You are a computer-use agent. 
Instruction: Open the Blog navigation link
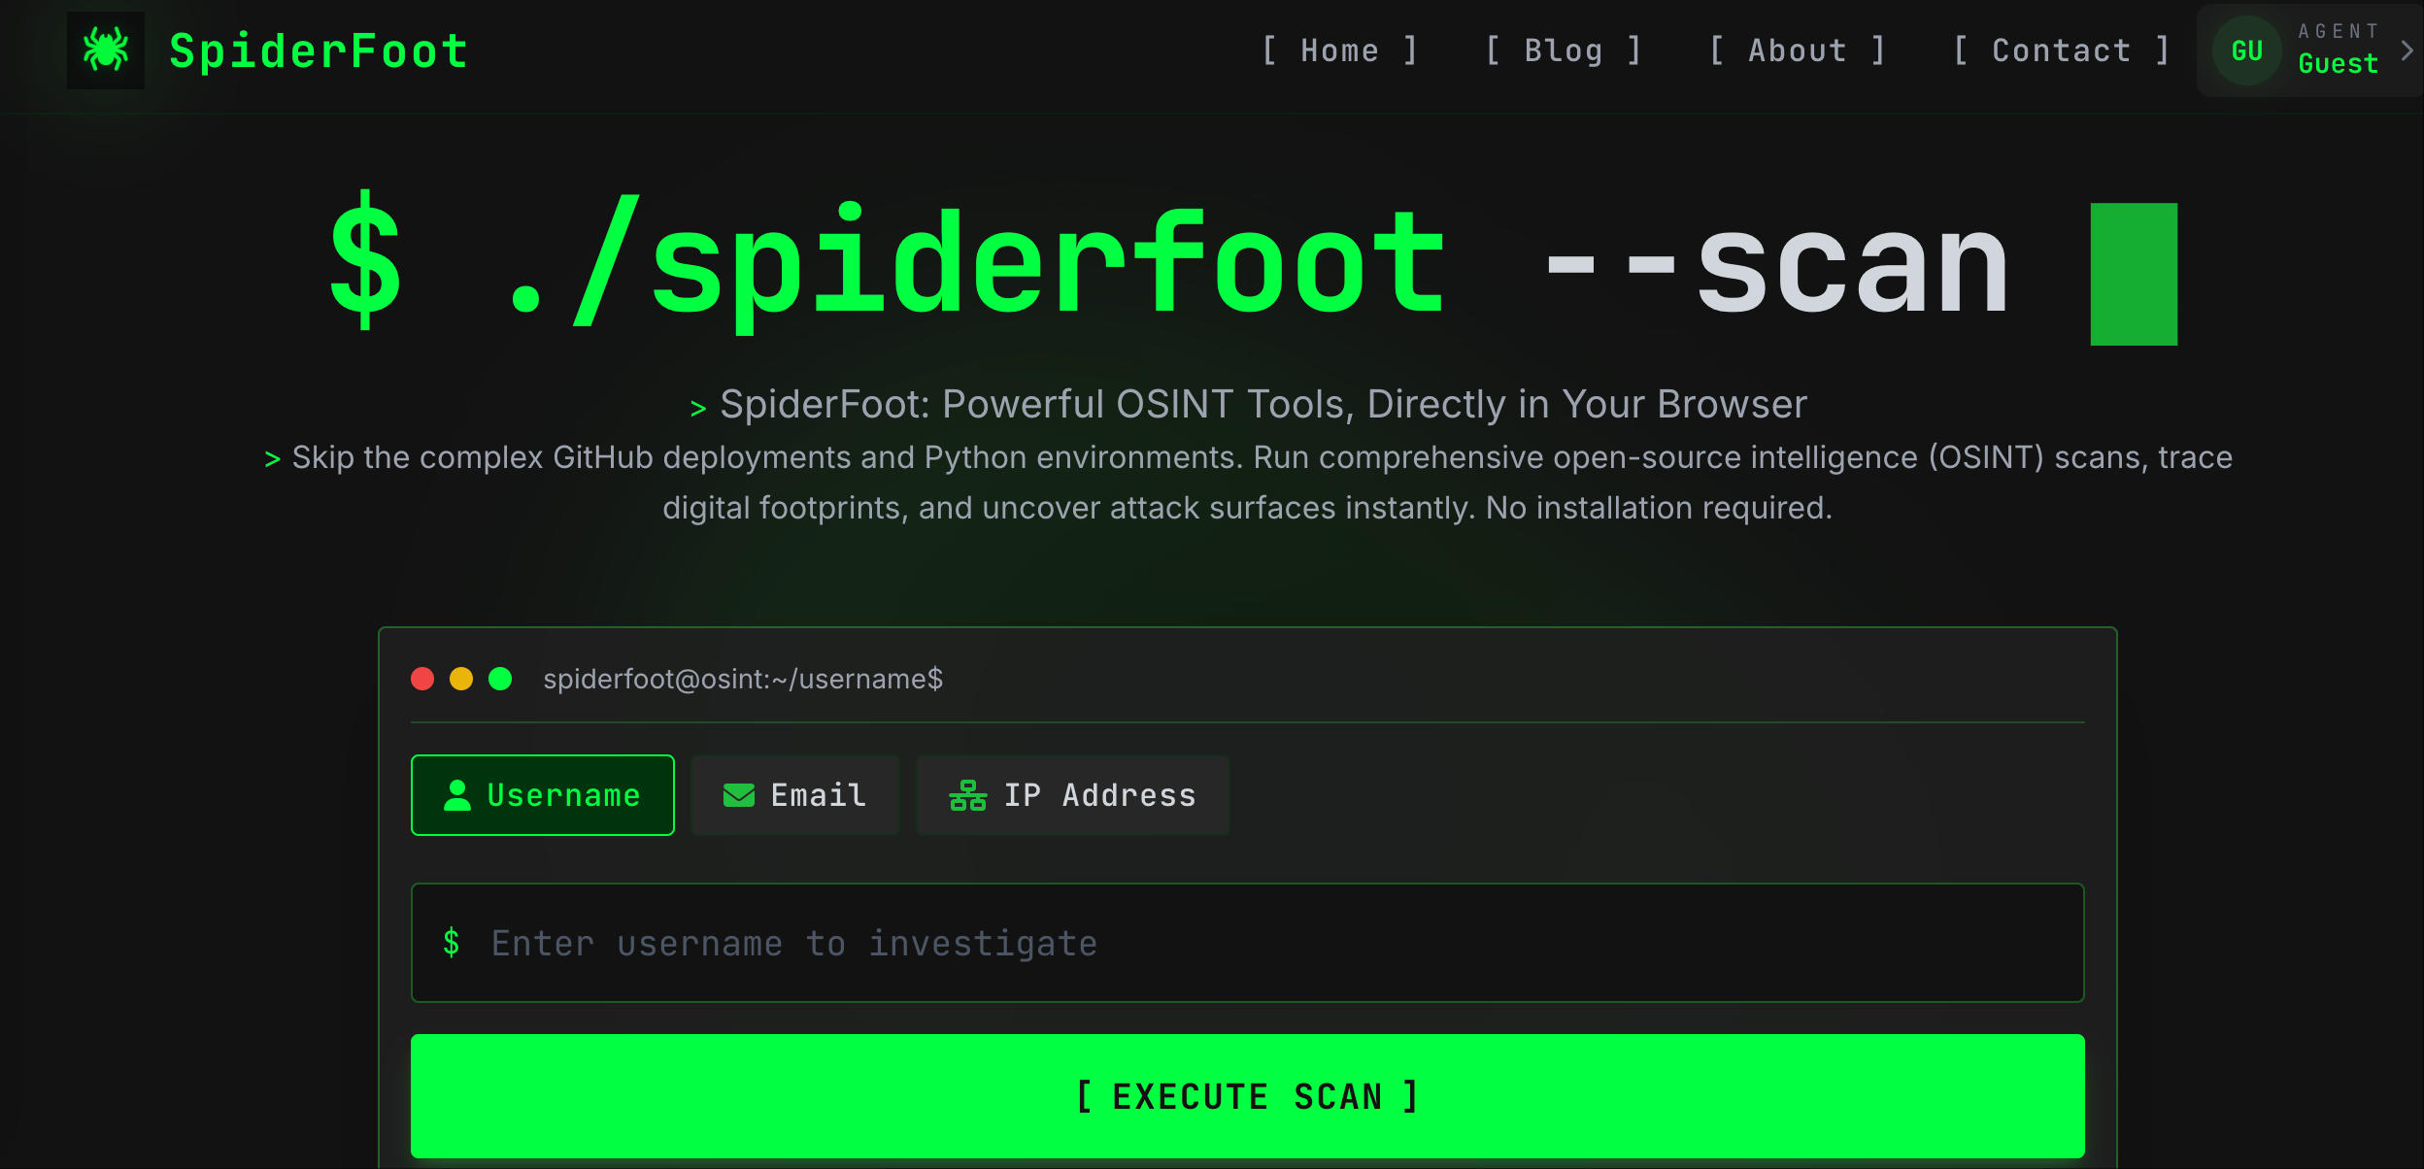[1564, 50]
